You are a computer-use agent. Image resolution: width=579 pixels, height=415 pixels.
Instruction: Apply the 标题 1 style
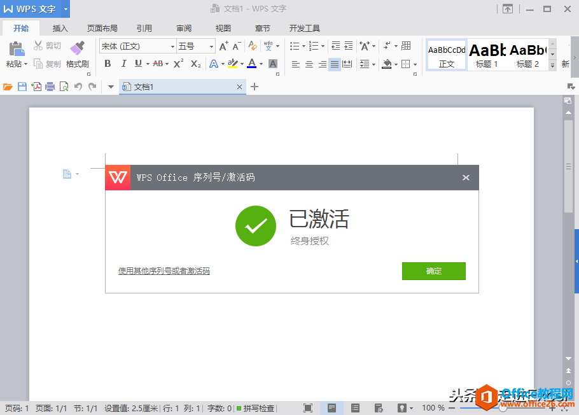tap(487, 55)
